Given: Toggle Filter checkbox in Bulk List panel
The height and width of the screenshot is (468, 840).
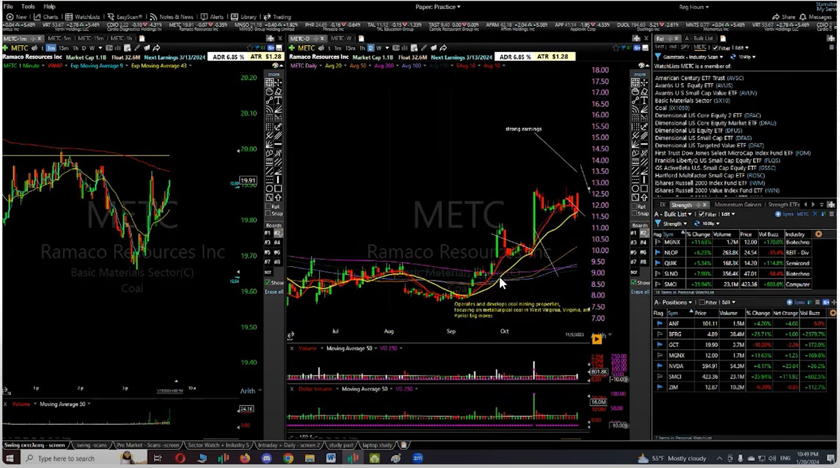Looking at the screenshot, I should 701,214.
